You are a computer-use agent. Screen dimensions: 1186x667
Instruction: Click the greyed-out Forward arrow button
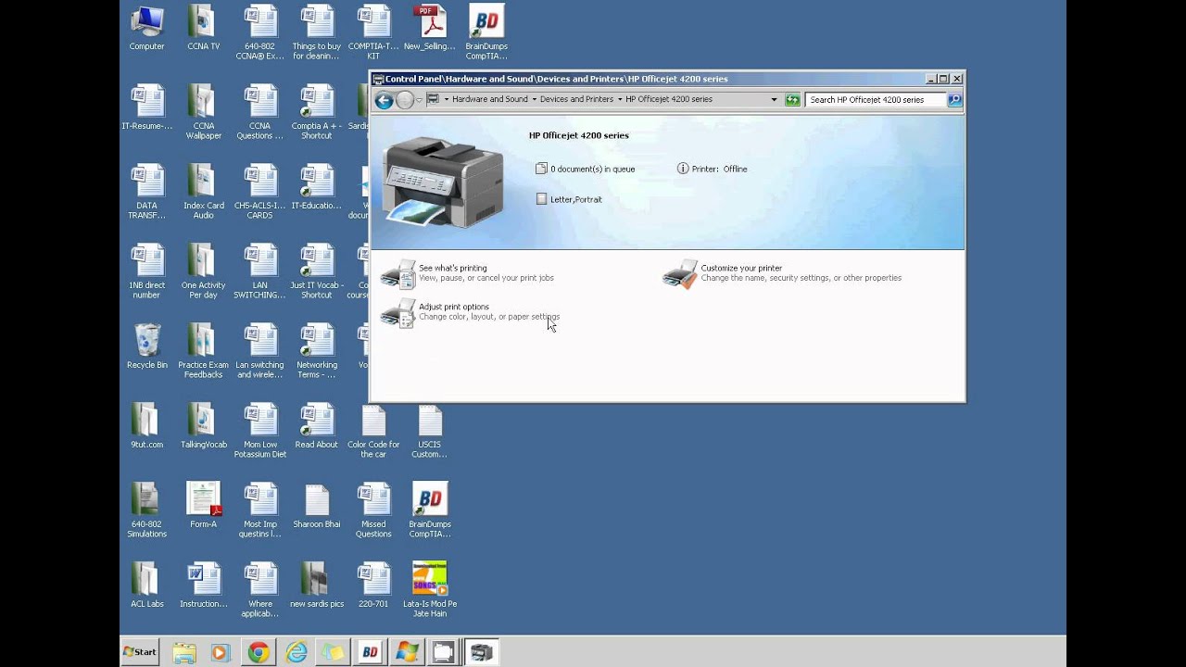[405, 100]
